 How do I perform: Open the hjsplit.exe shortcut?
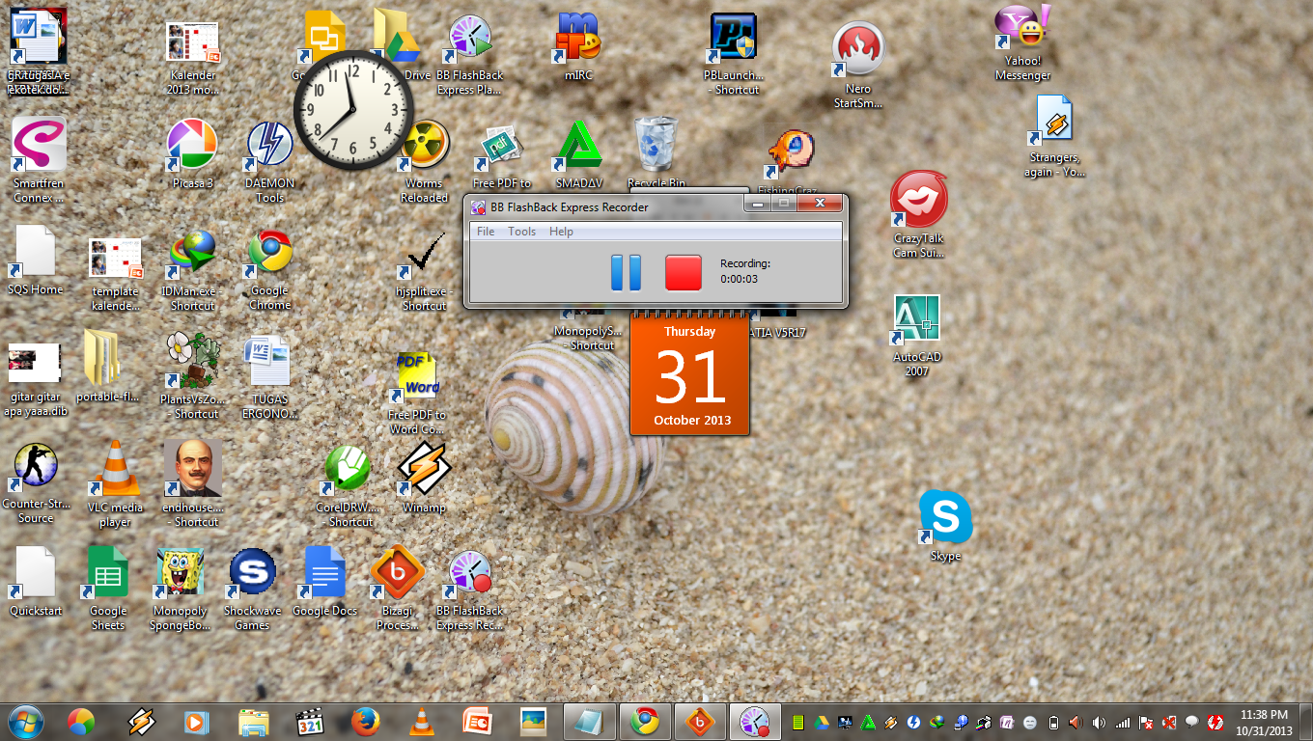pos(425,272)
